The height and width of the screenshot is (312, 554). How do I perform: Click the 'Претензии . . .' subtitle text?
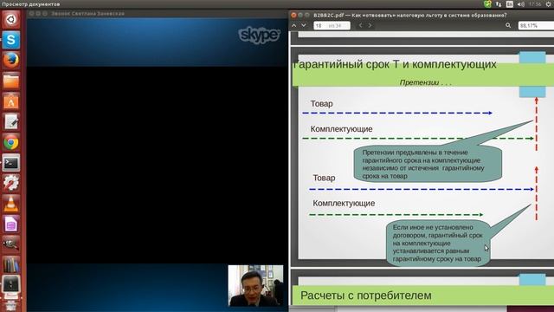425,83
